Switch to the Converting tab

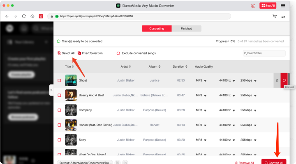[x=157, y=28]
